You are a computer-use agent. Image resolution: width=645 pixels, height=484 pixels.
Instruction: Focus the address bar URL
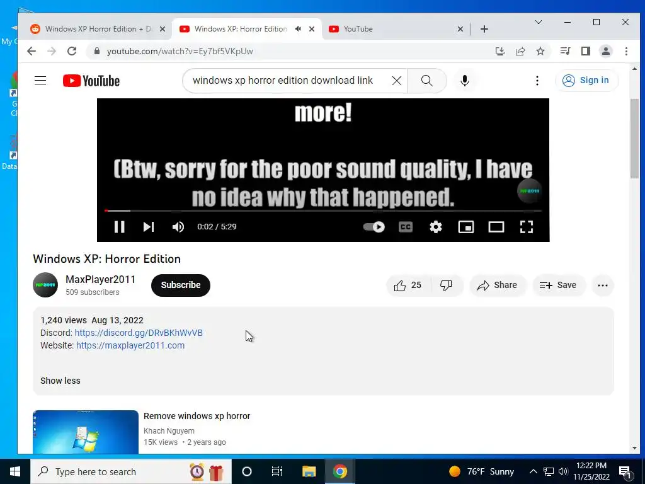pos(180,51)
